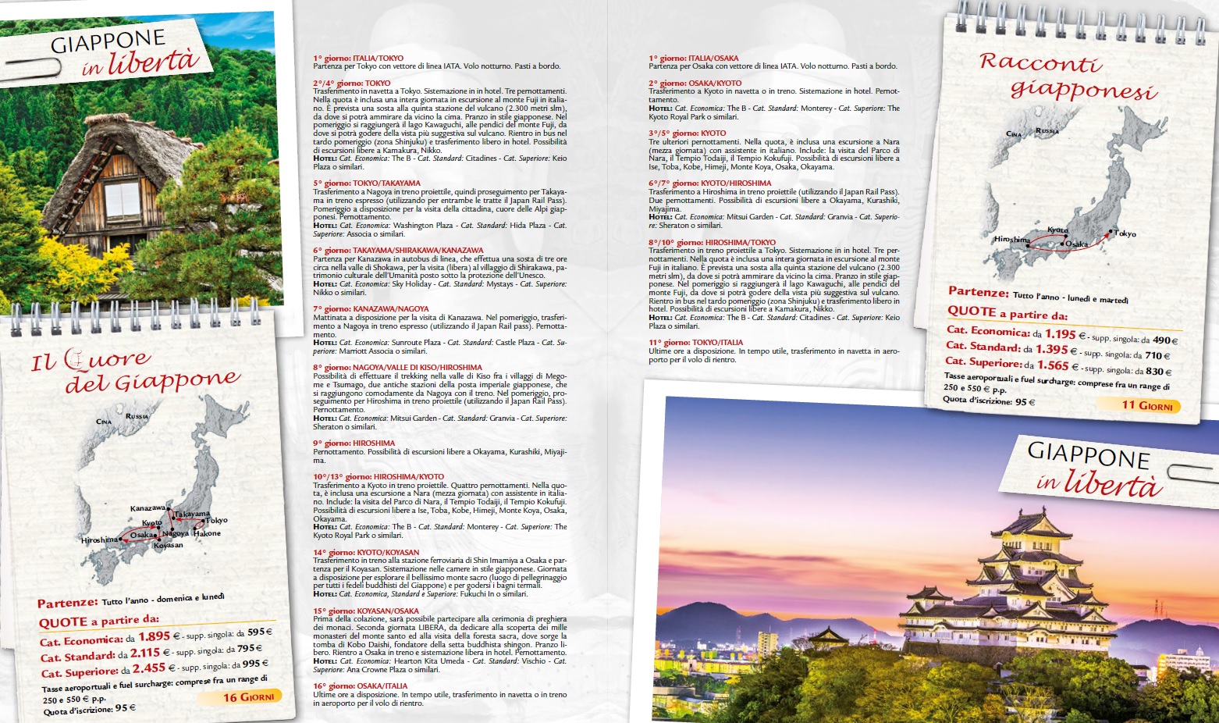
Task: Click heading '3°/5° giorno: KYOTO'
Action: point(687,134)
